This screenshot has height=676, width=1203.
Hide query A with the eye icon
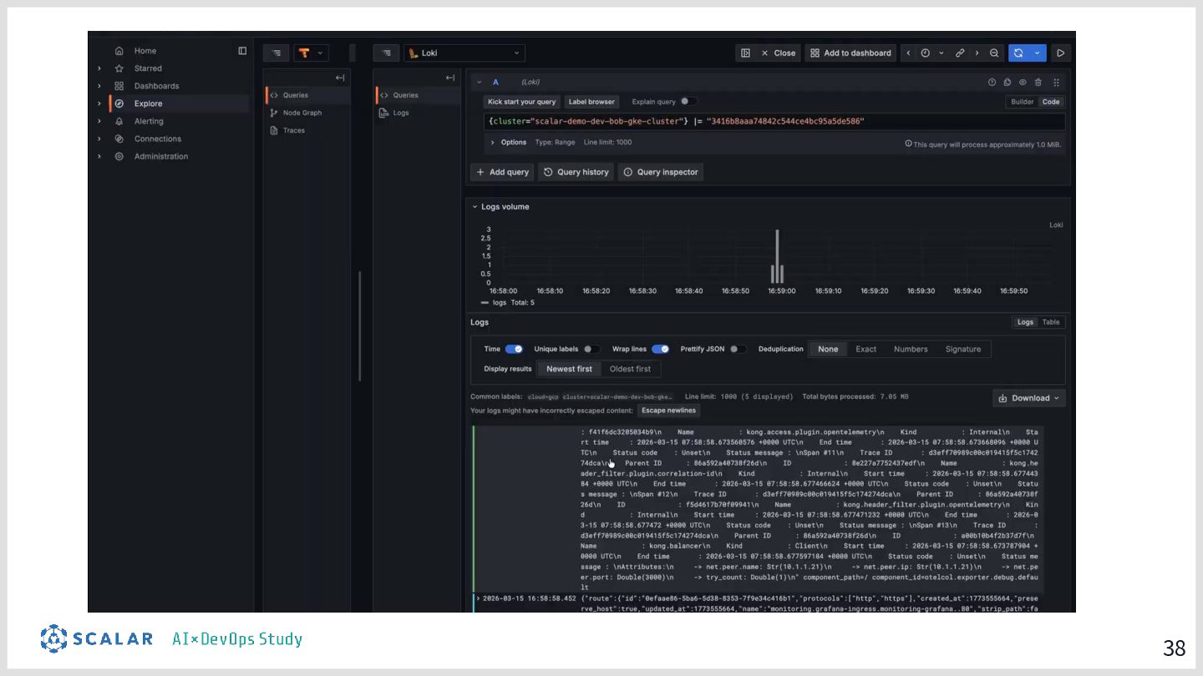pyautogui.click(x=1023, y=83)
